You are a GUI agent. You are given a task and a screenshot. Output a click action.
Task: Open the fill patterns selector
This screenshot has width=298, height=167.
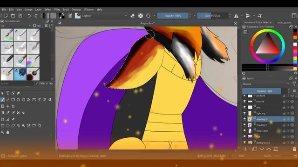pyautogui.click(x=53, y=16)
